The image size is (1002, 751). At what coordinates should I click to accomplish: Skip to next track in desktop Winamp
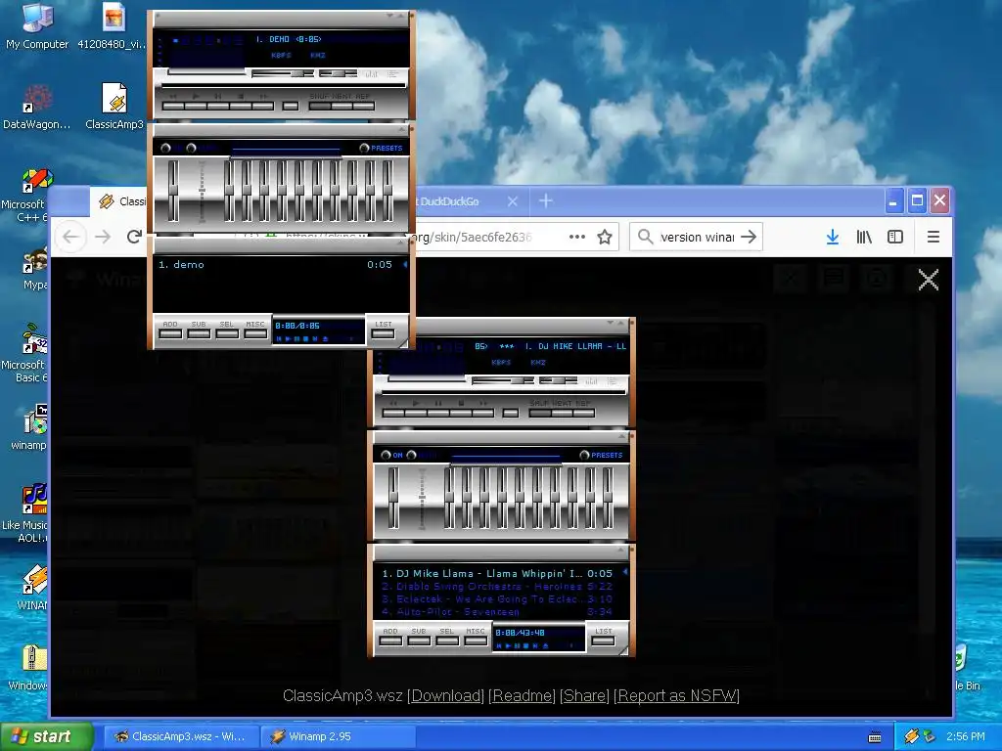(262, 106)
